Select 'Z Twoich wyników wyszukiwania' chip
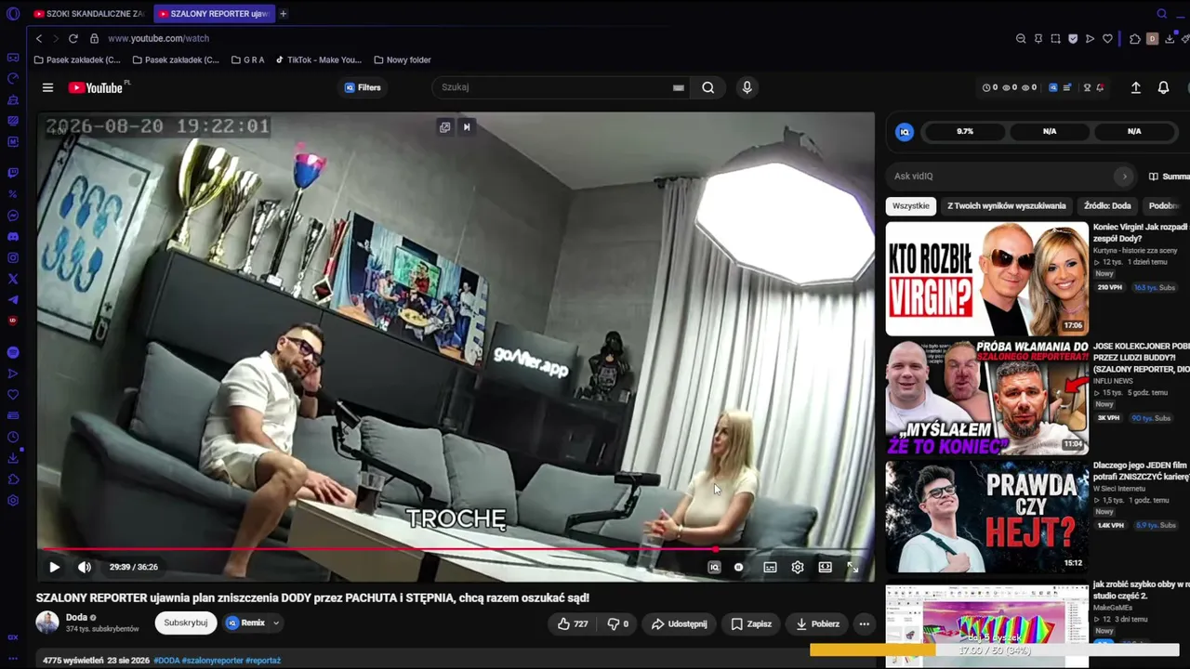The width and height of the screenshot is (1190, 669). [x=1007, y=205]
